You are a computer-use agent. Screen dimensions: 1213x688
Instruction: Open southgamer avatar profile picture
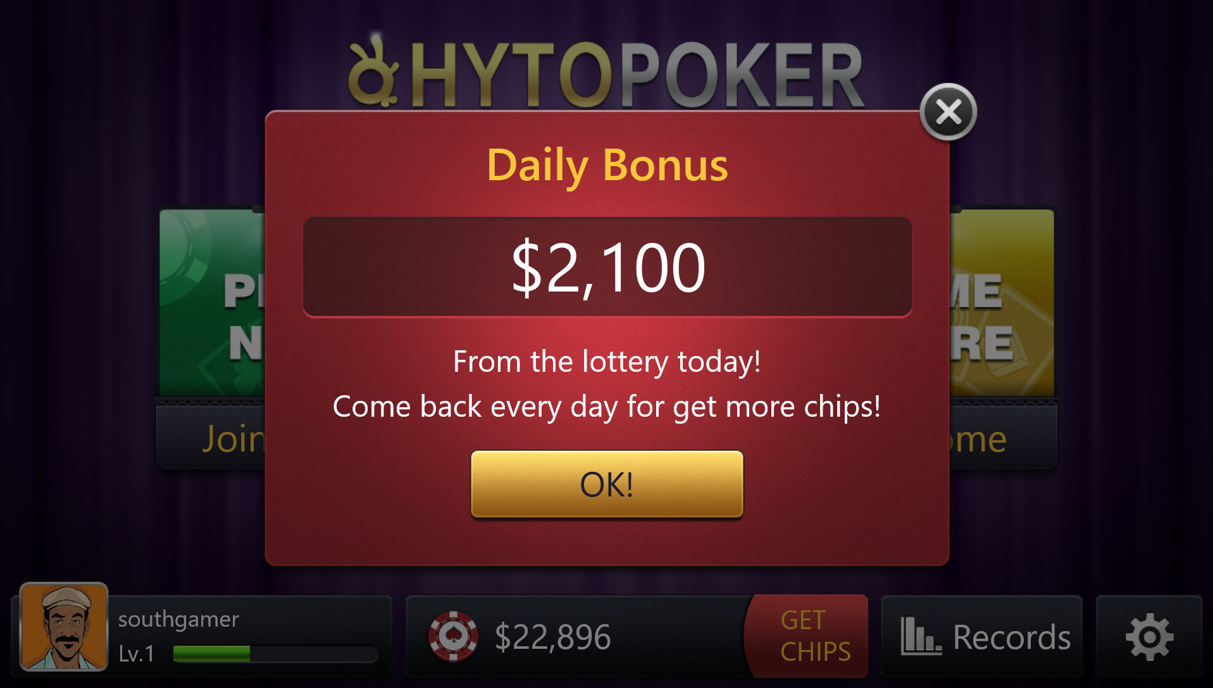tap(64, 627)
